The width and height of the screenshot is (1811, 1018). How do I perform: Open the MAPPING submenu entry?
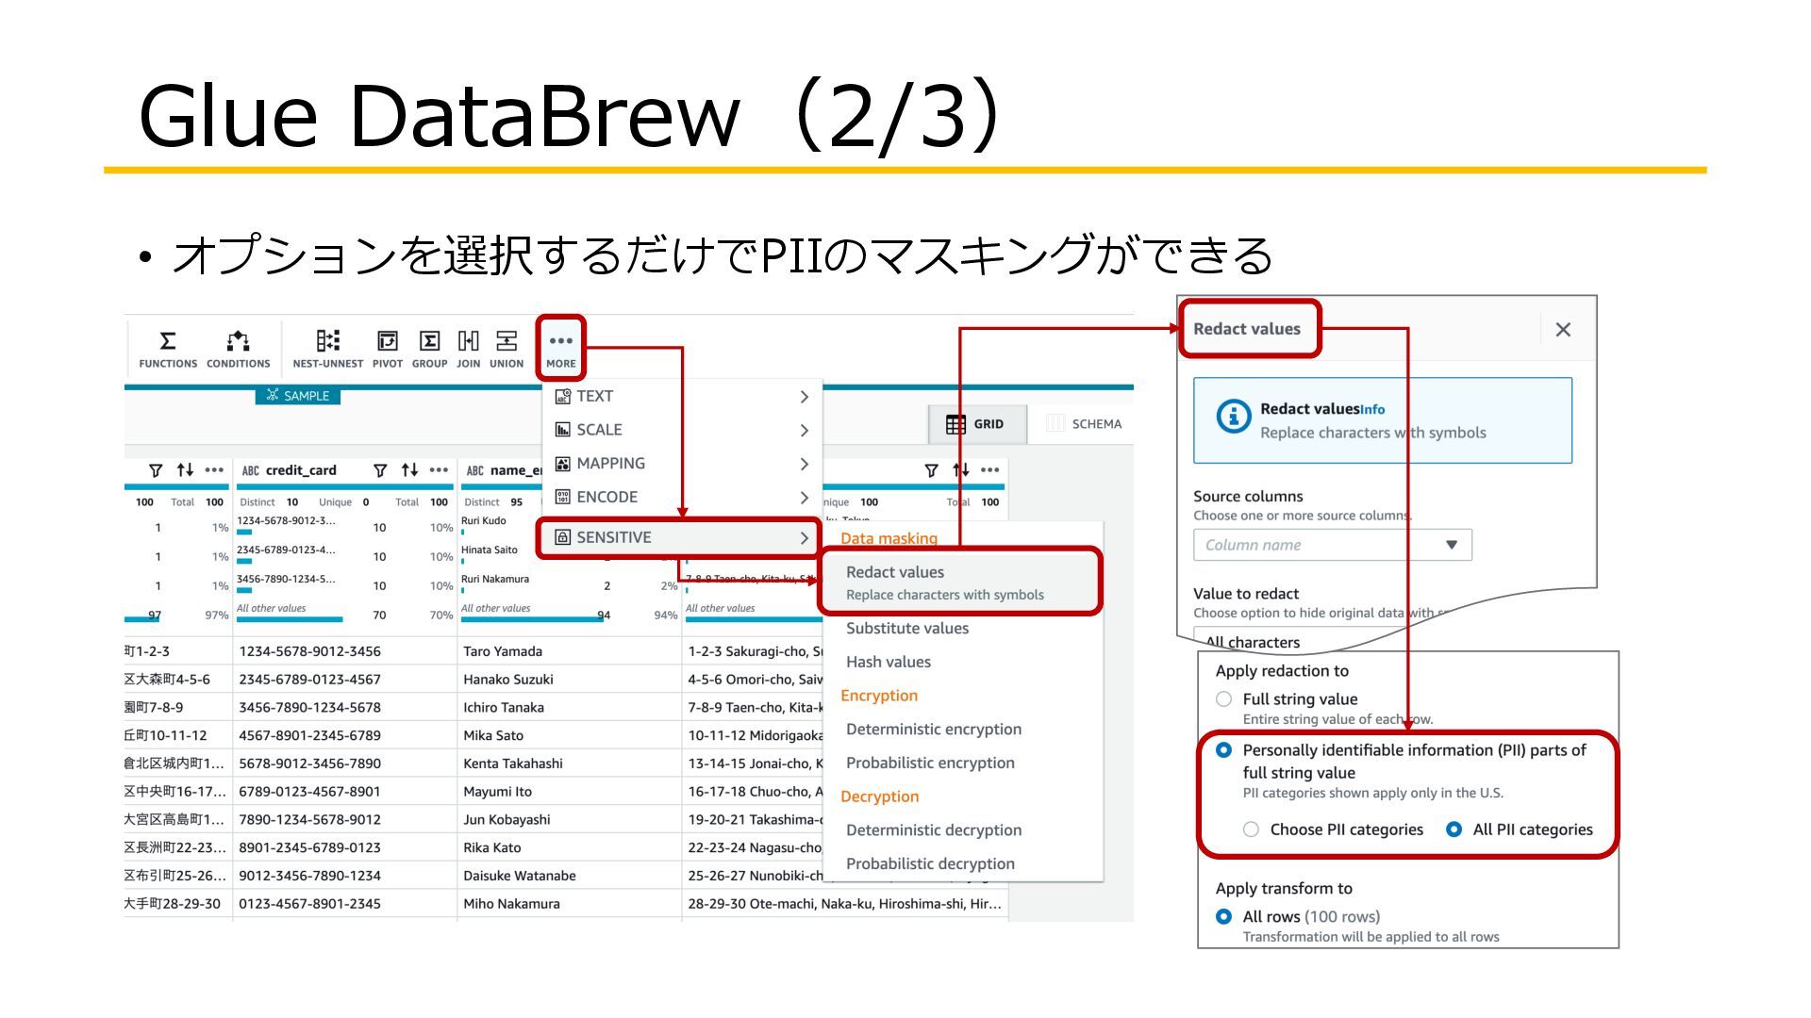coord(682,464)
